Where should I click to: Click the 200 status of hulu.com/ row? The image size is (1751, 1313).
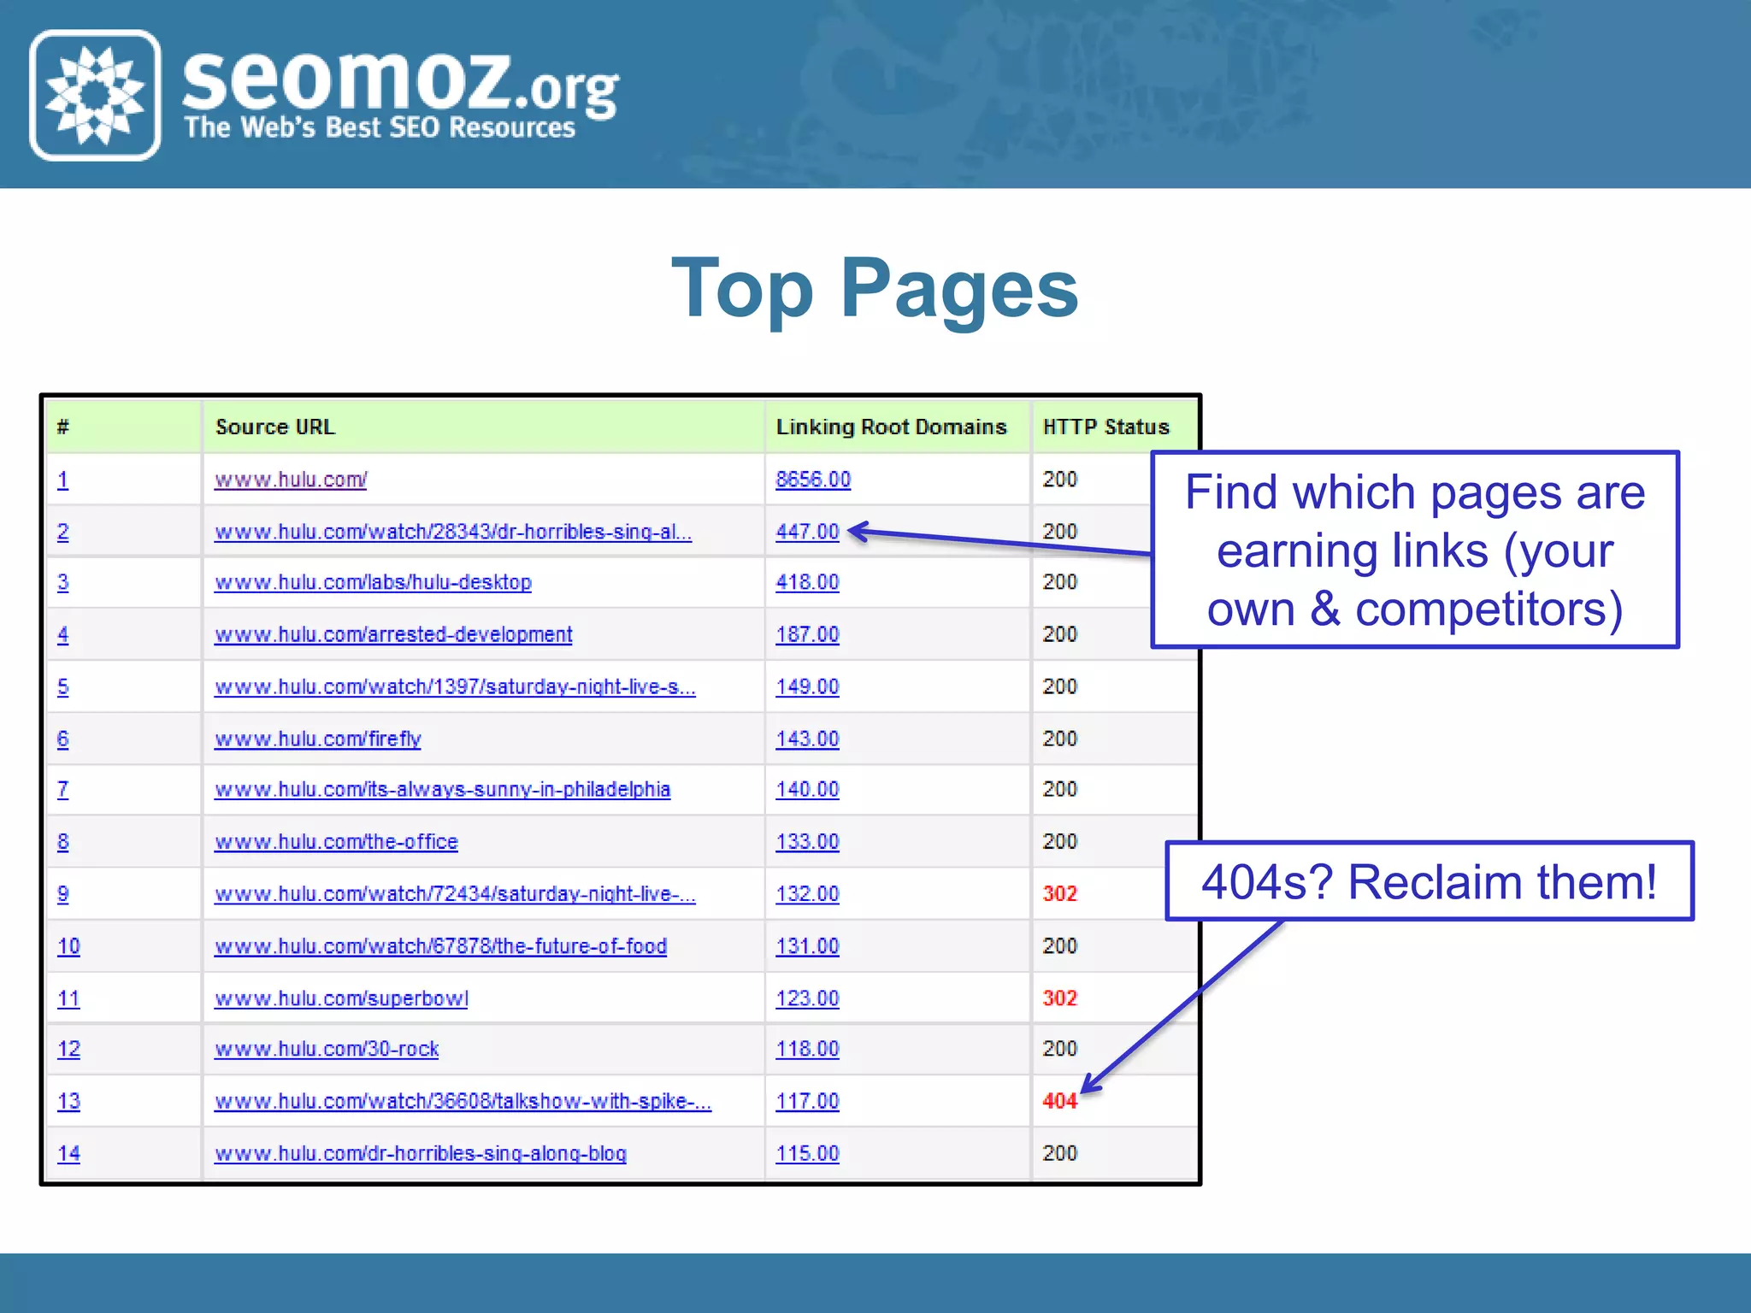pyautogui.click(x=1059, y=480)
